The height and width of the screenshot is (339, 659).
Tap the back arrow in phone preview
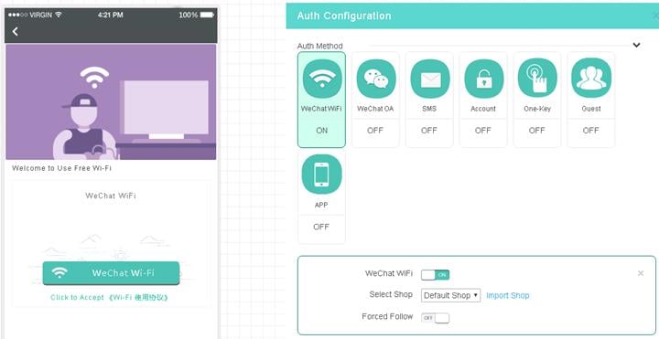coord(16,31)
